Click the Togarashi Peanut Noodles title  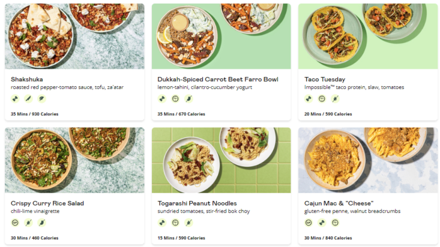(x=197, y=203)
